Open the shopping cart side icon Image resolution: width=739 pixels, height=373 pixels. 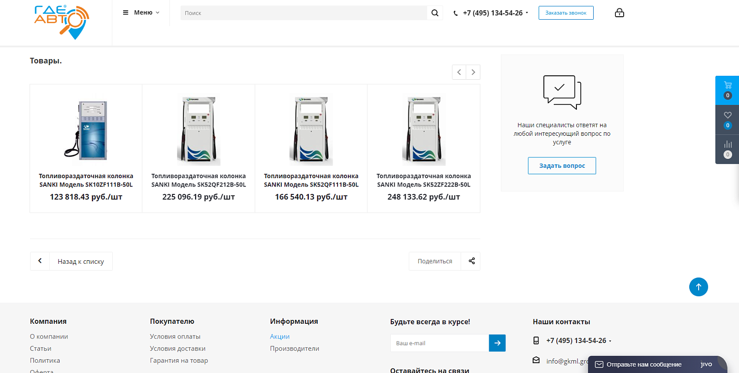coord(727,90)
